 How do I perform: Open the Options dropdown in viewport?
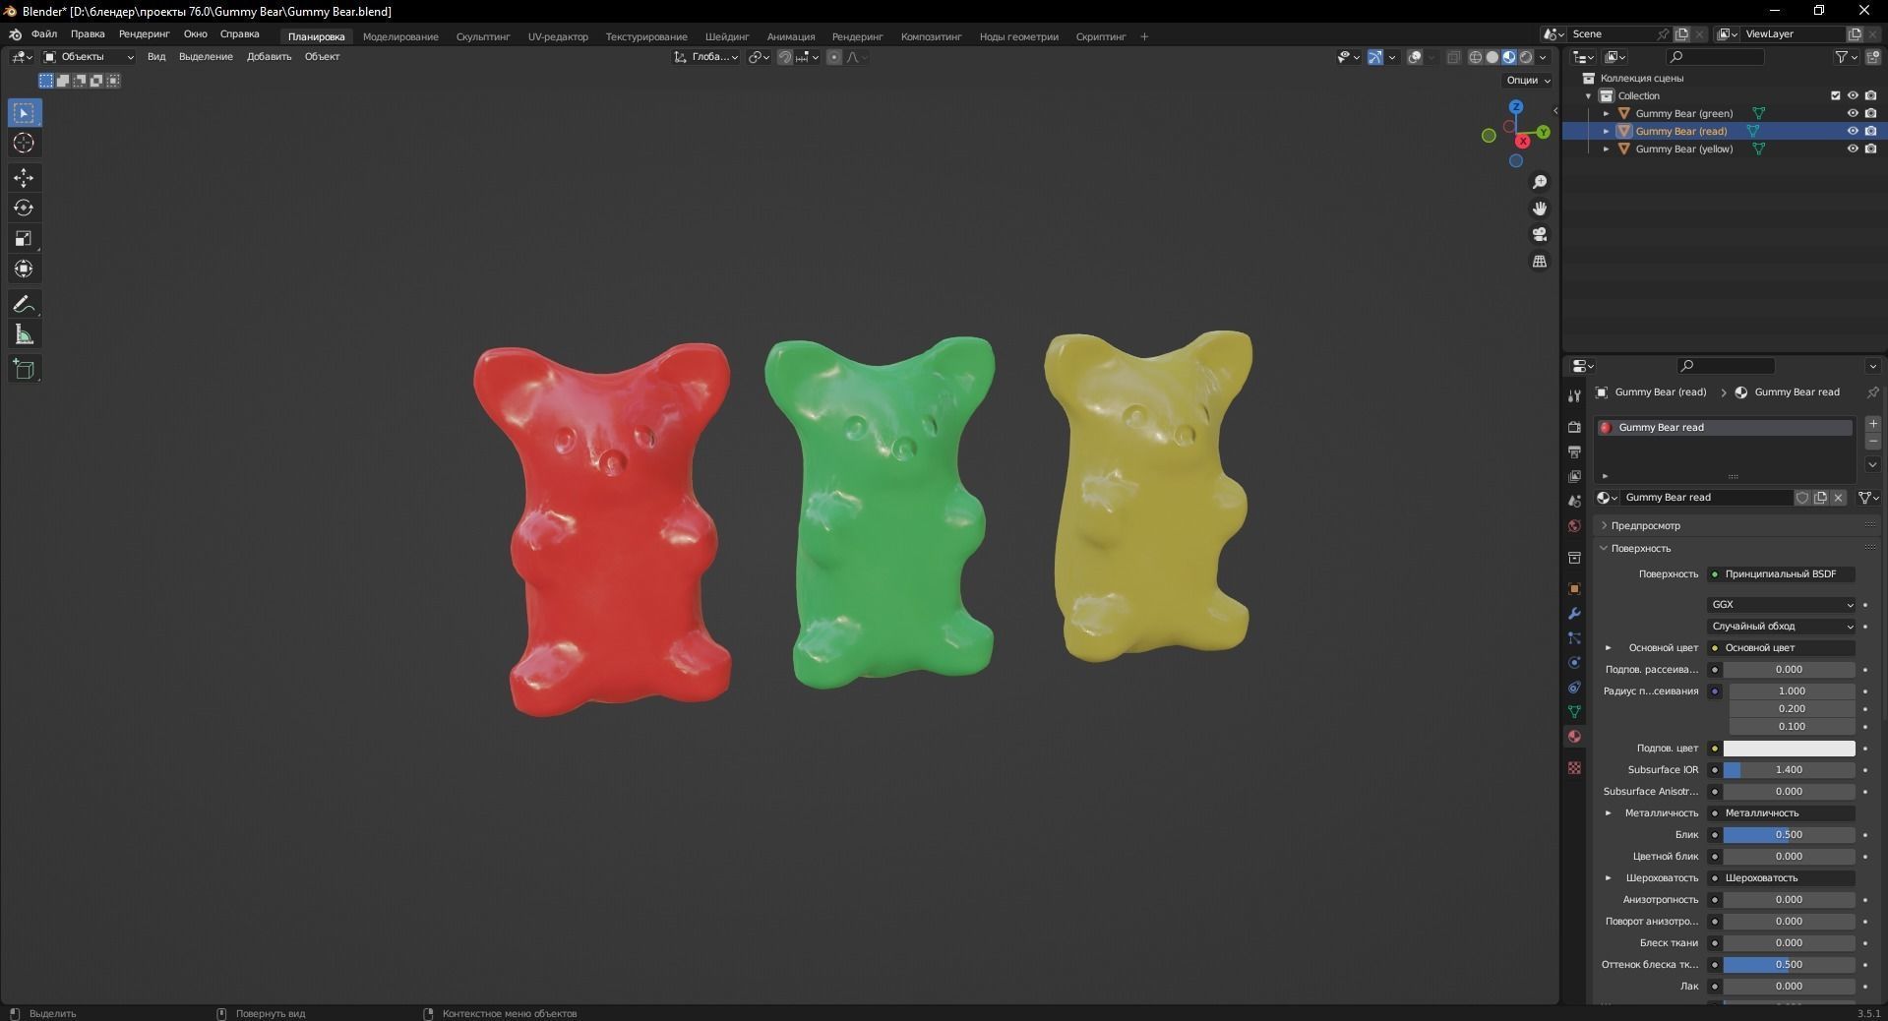tap(1528, 80)
